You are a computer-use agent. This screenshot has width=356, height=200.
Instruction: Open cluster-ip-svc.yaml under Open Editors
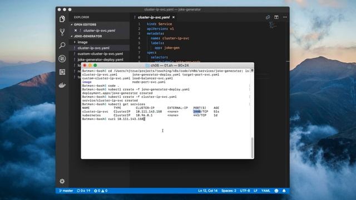(x=99, y=31)
